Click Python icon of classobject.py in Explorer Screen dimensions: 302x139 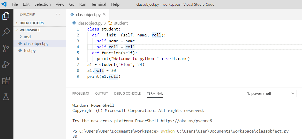pos(20,43)
